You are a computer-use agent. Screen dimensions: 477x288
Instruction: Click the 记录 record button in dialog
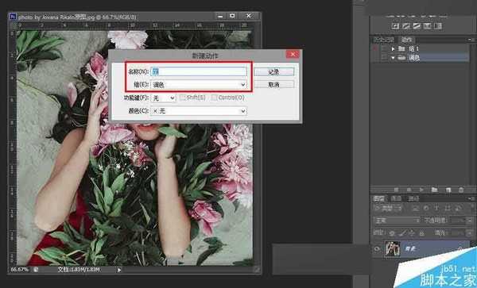click(273, 72)
